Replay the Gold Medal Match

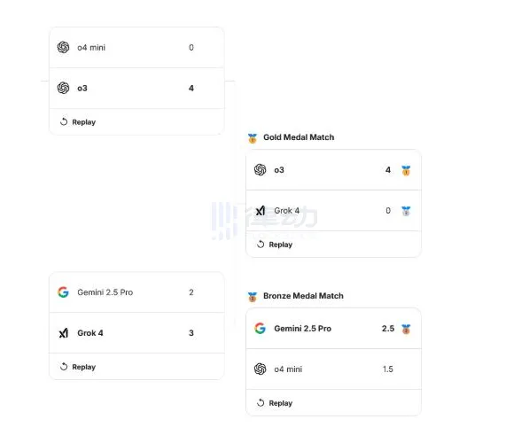pyautogui.click(x=275, y=245)
